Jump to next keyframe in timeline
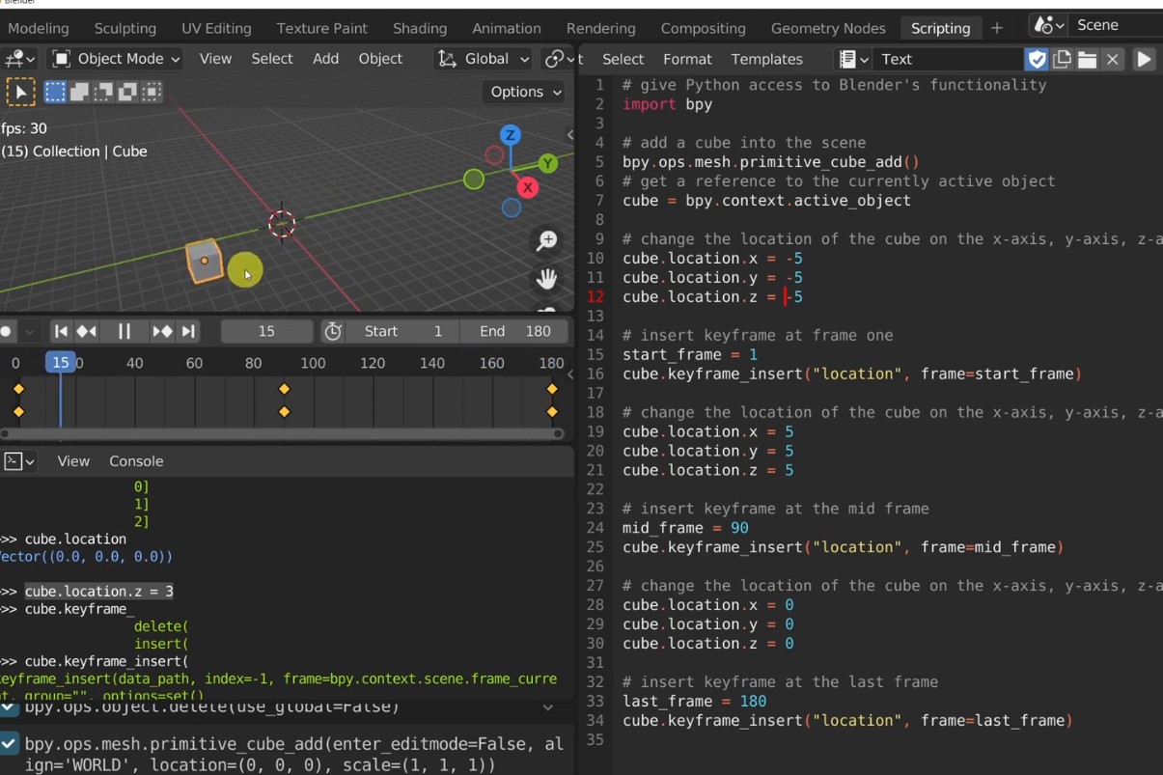This screenshot has width=1163, height=775. pos(162,331)
